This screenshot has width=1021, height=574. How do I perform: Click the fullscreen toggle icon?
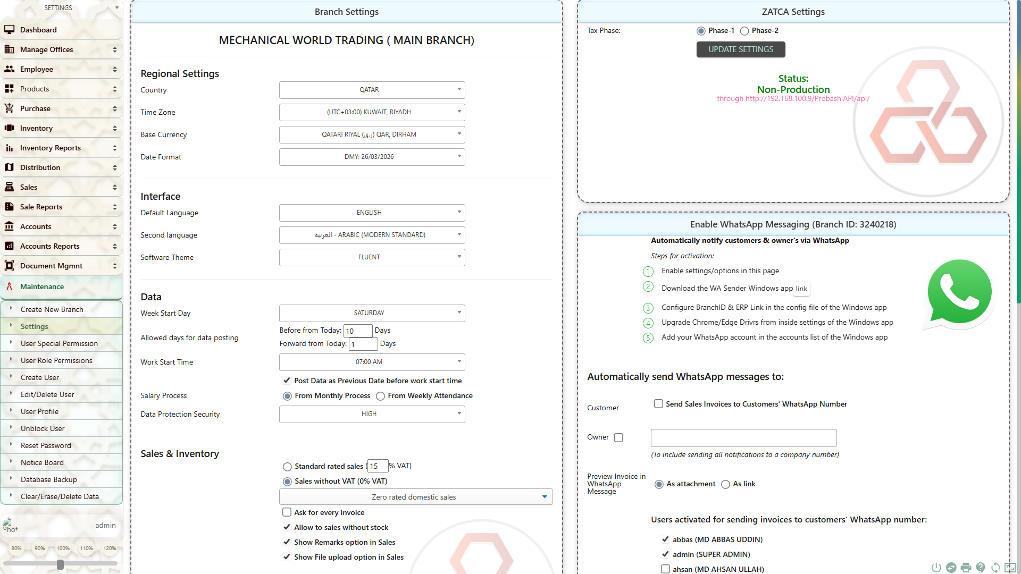pos(1010,568)
